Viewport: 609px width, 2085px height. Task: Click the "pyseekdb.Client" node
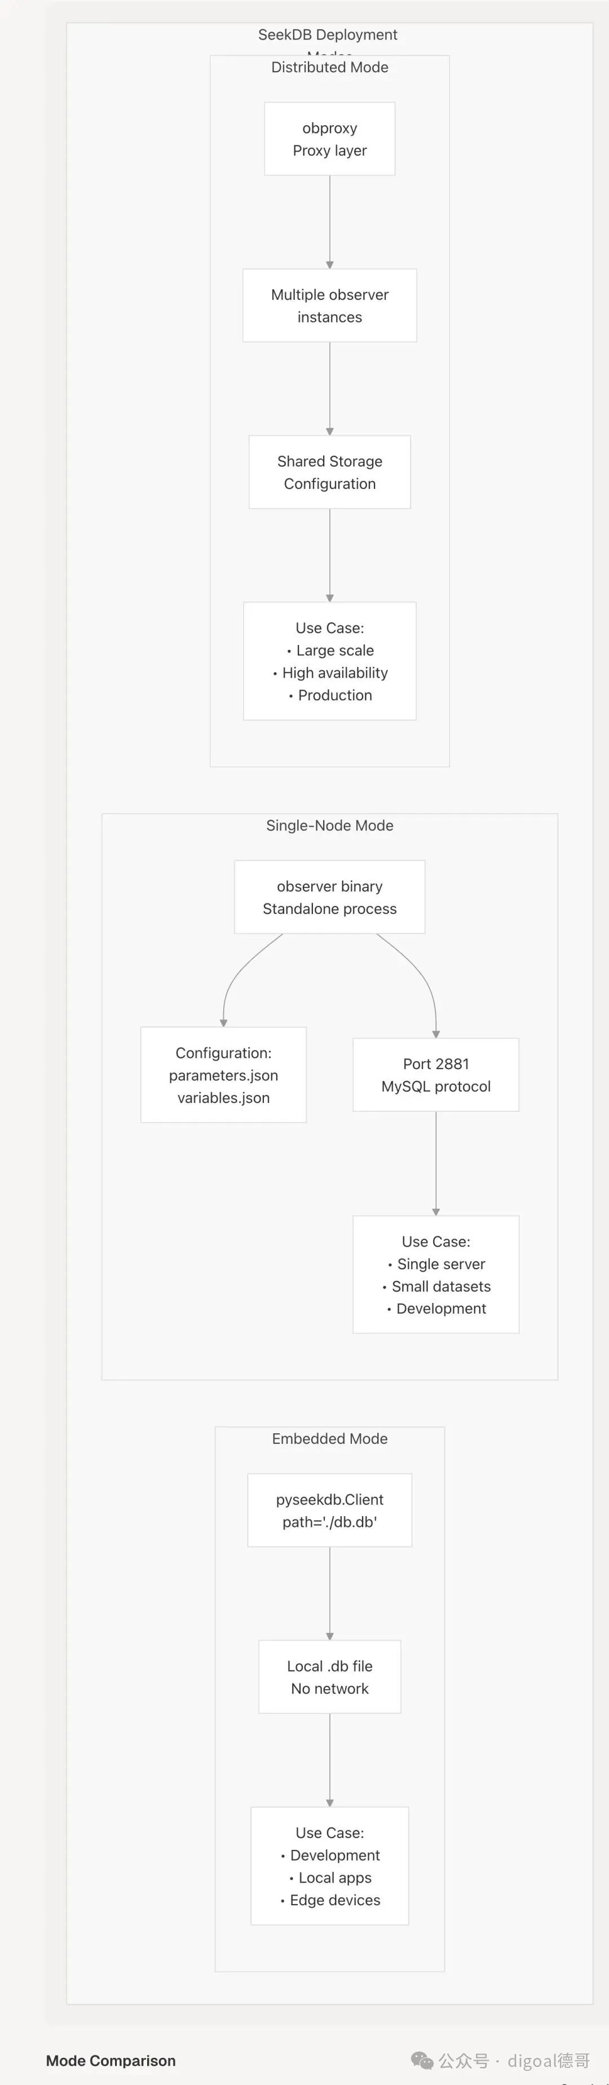[x=330, y=1509]
